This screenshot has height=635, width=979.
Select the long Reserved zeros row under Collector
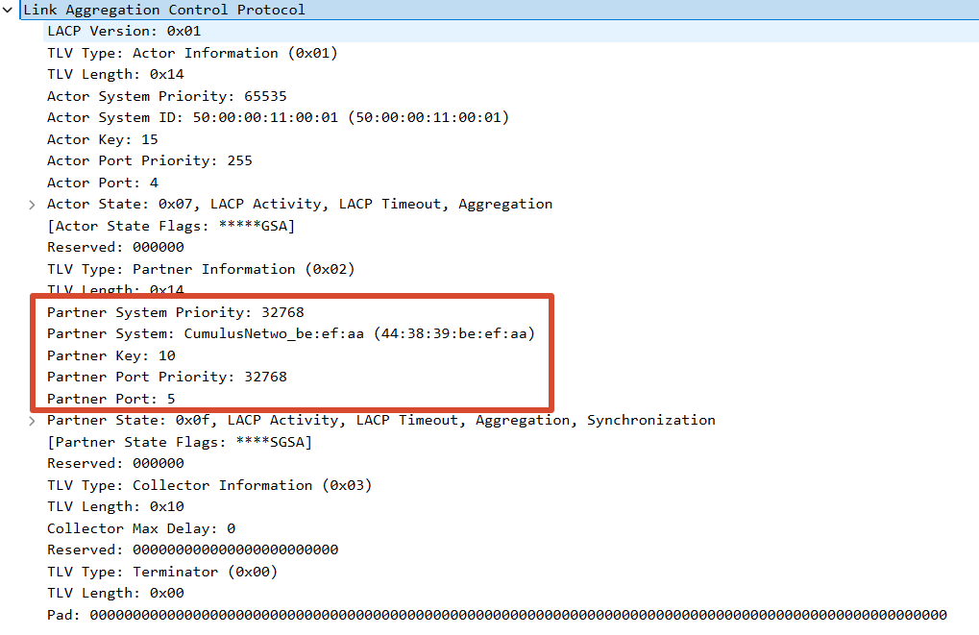point(193,550)
